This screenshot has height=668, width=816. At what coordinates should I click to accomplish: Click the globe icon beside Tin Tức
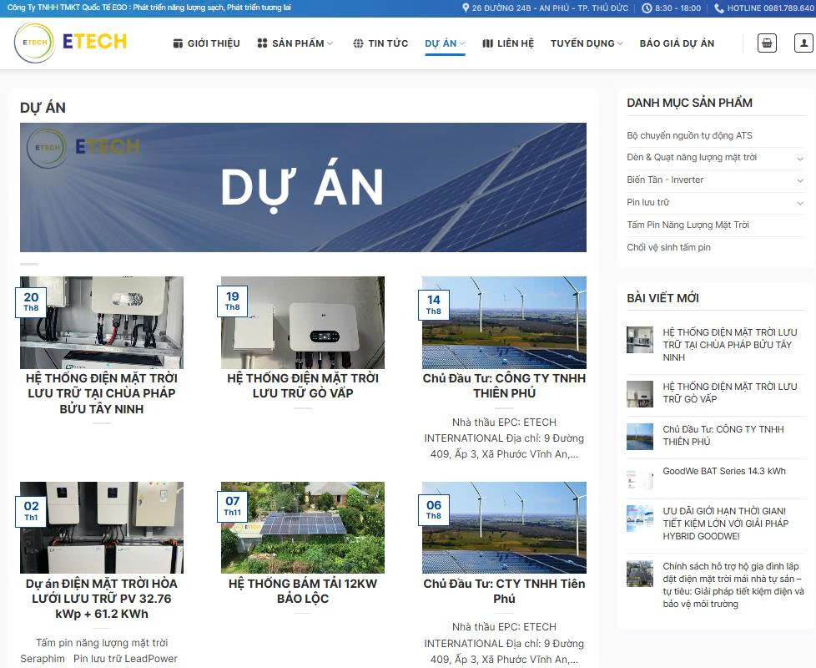pos(358,43)
